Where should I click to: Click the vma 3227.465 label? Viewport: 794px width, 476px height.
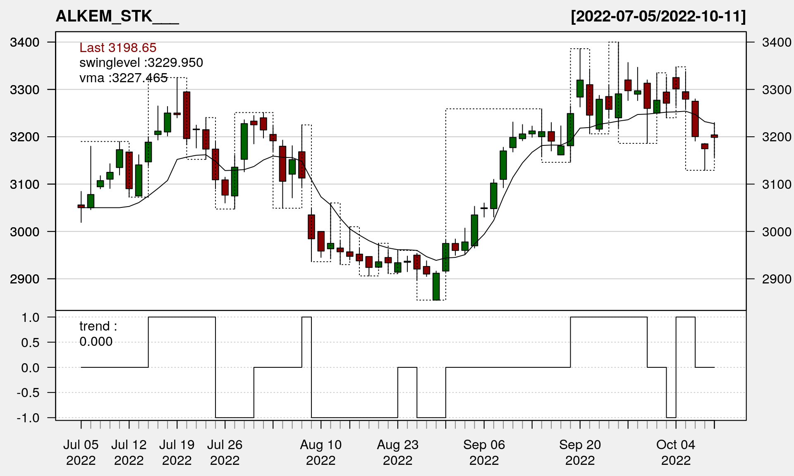pyautogui.click(x=123, y=78)
